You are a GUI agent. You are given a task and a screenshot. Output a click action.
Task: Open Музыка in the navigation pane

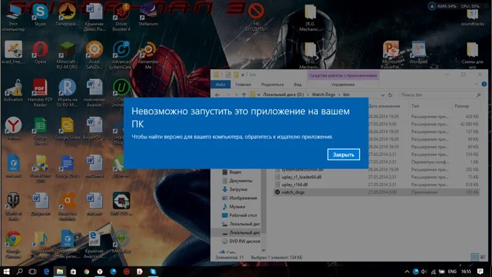click(234, 207)
